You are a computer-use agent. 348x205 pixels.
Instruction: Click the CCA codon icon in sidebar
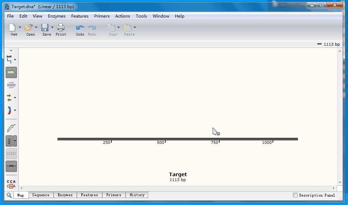(x=11, y=184)
